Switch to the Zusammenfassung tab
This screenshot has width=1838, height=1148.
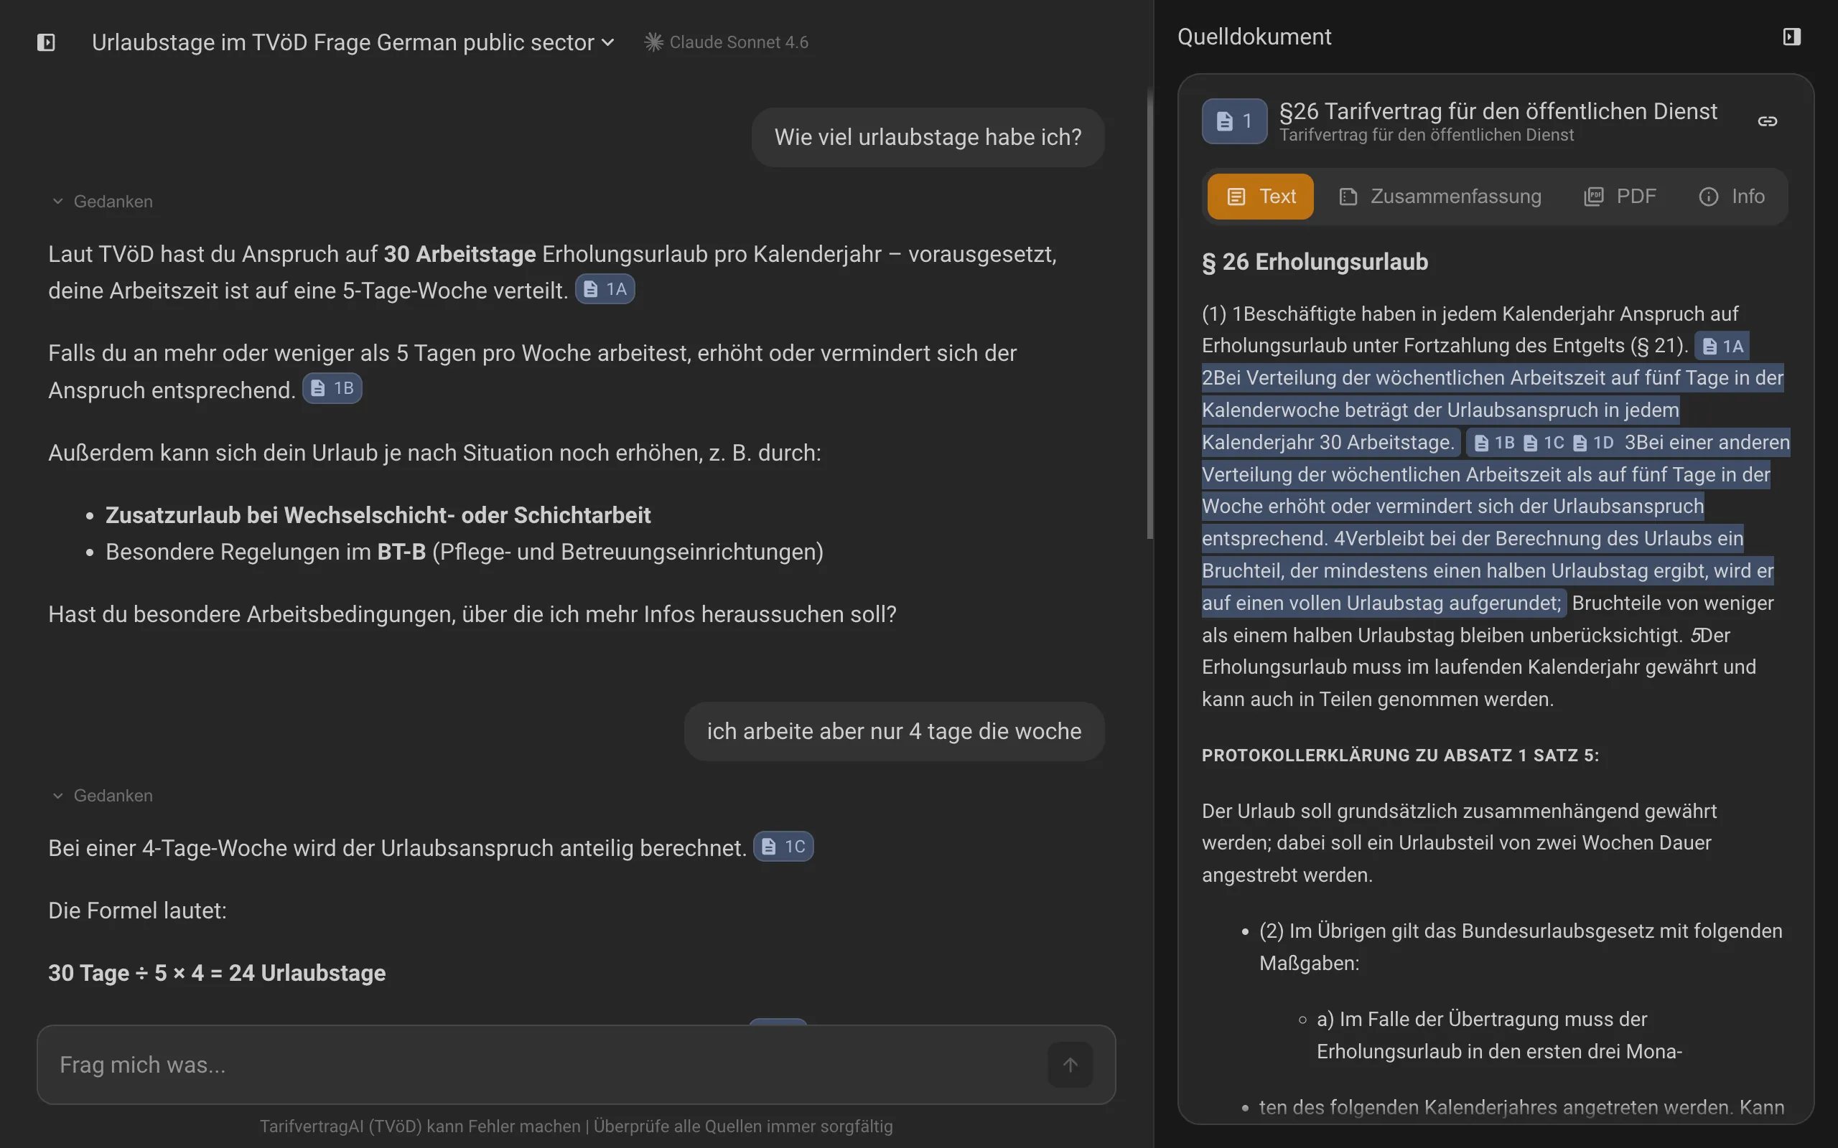(1440, 196)
